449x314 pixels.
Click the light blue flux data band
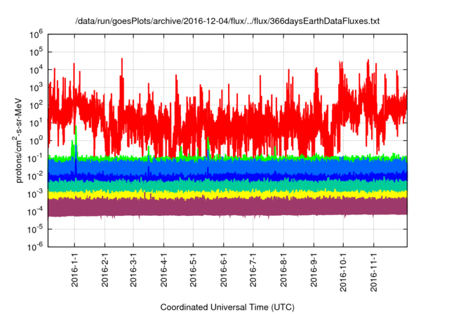tap(227, 166)
